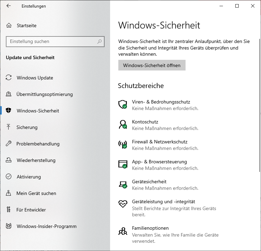Image resolution: width=261 pixels, height=251 pixels.
Task: Click the Windows-Sicherheit öffnen button
Action: click(152, 65)
